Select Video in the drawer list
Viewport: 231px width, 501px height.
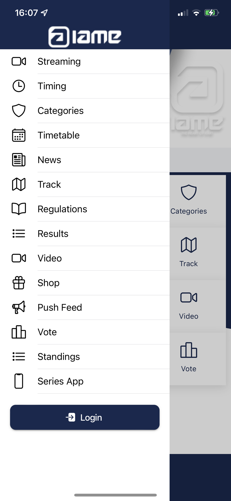coord(85,258)
